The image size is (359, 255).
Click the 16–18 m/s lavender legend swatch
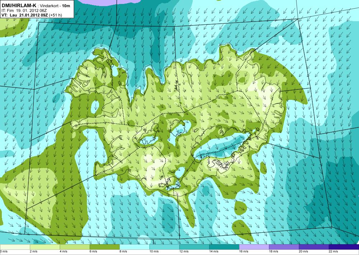pyautogui.click(x=254, y=247)
